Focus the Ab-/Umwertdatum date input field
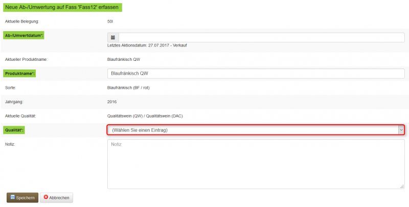Screen dimensions: 409x207 click(x=261, y=37)
